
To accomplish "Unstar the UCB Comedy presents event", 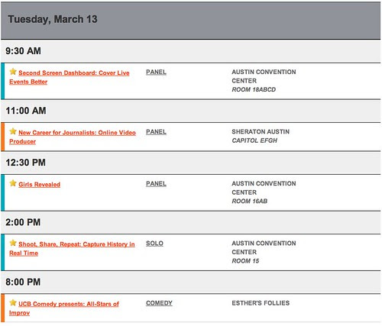I will pos(13,302).
